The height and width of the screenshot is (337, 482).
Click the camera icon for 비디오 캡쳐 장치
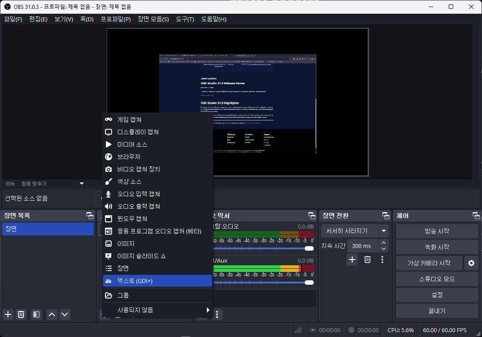109,169
